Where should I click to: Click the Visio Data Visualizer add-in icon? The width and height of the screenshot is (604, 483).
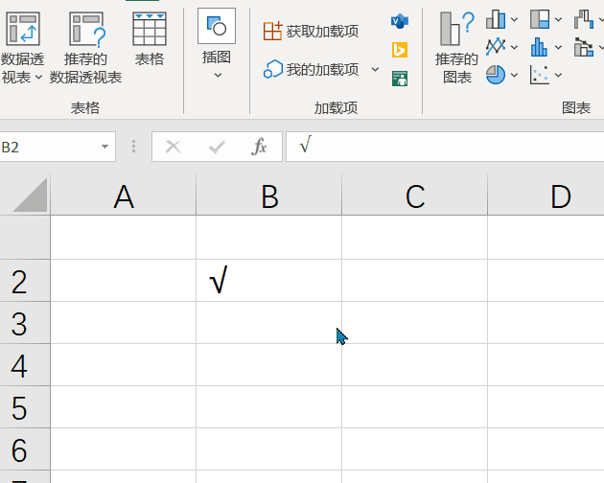click(400, 21)
